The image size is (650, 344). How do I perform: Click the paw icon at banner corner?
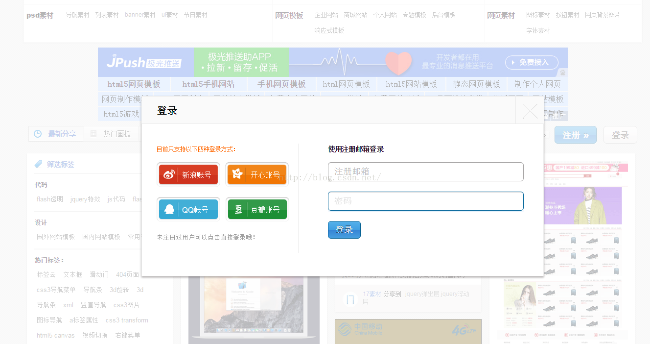[x=563, y=72]
